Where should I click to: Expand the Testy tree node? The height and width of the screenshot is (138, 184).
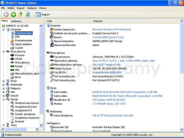click(x=4, y=125)
